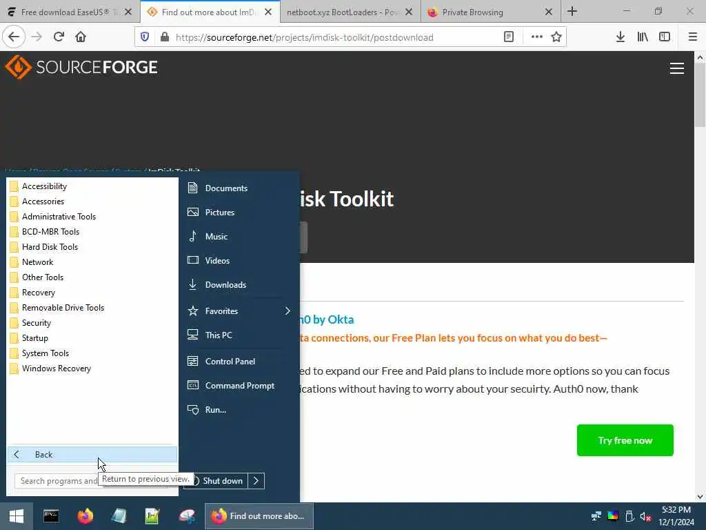Click the Shut down button
Image resolution: width=706 pixels, height=530 pixels.
221,481
